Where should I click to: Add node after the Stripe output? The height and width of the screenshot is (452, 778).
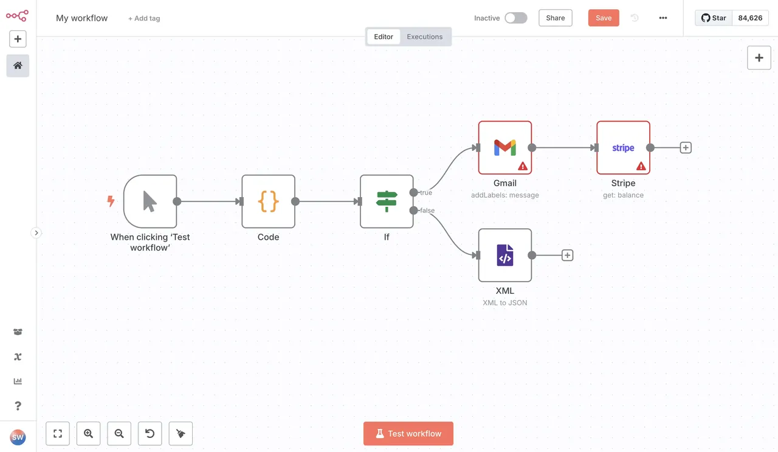[686, 148]
